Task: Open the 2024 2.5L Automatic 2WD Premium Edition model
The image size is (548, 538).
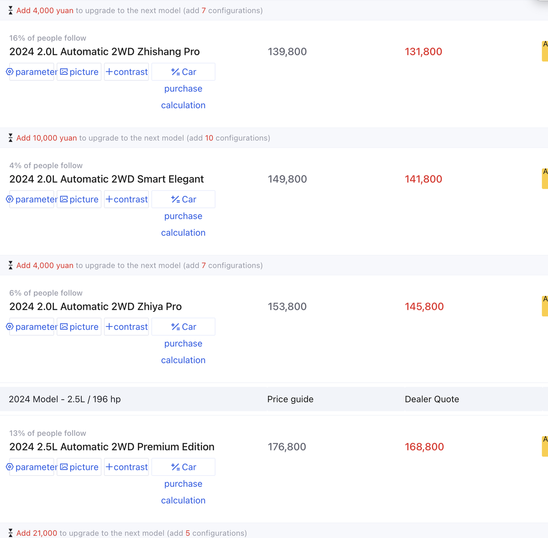Action: pyautogui.click(x=112, y=447)
